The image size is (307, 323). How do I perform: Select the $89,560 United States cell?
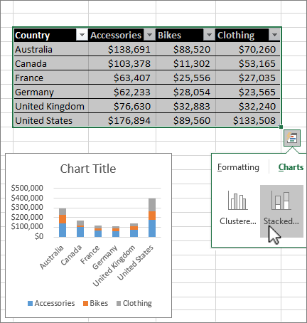tap(185, 120)
